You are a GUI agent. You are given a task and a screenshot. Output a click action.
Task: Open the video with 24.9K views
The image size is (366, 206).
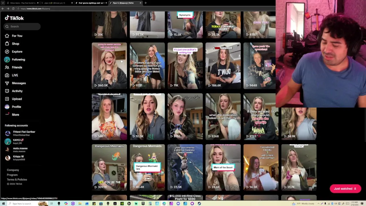tap(299, 124)
